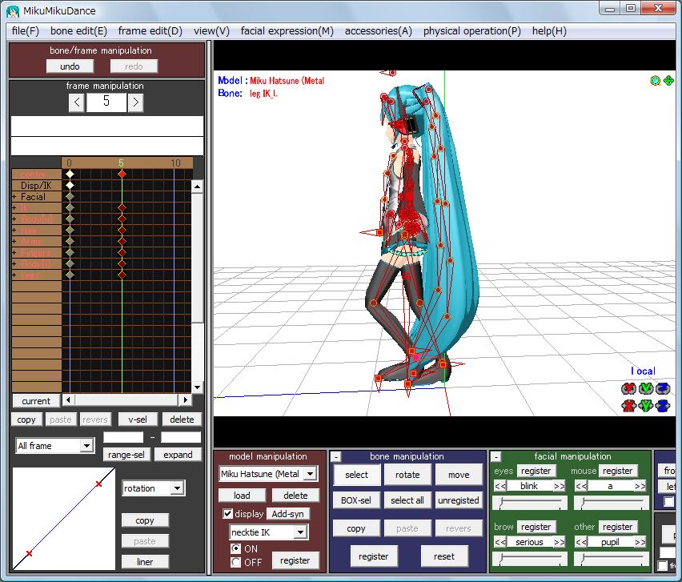Open the frame edit(D) menu
This screenshot has height=582, width=682.
(150, 31)
